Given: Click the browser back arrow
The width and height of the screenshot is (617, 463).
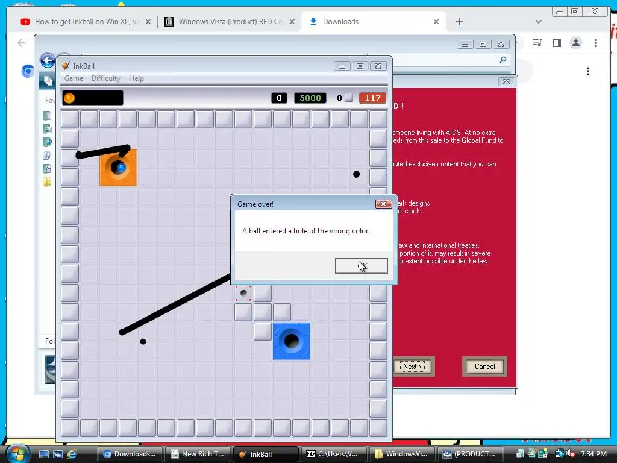Looking at the screenshot, I should point(22,43).
